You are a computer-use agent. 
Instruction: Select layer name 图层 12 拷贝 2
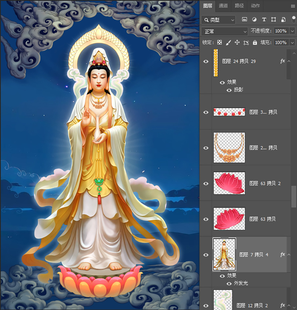252,306
